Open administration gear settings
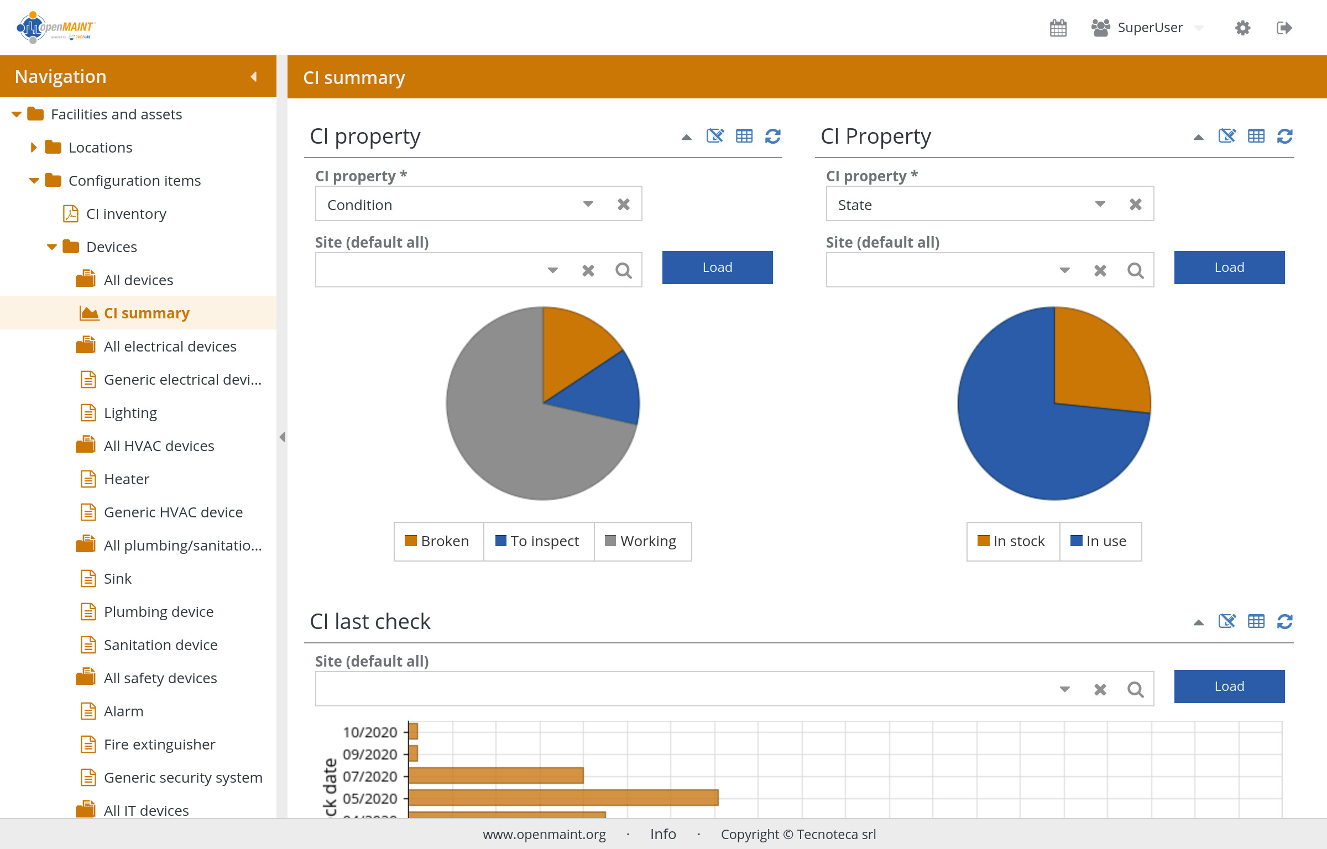 click(1242, 28)
